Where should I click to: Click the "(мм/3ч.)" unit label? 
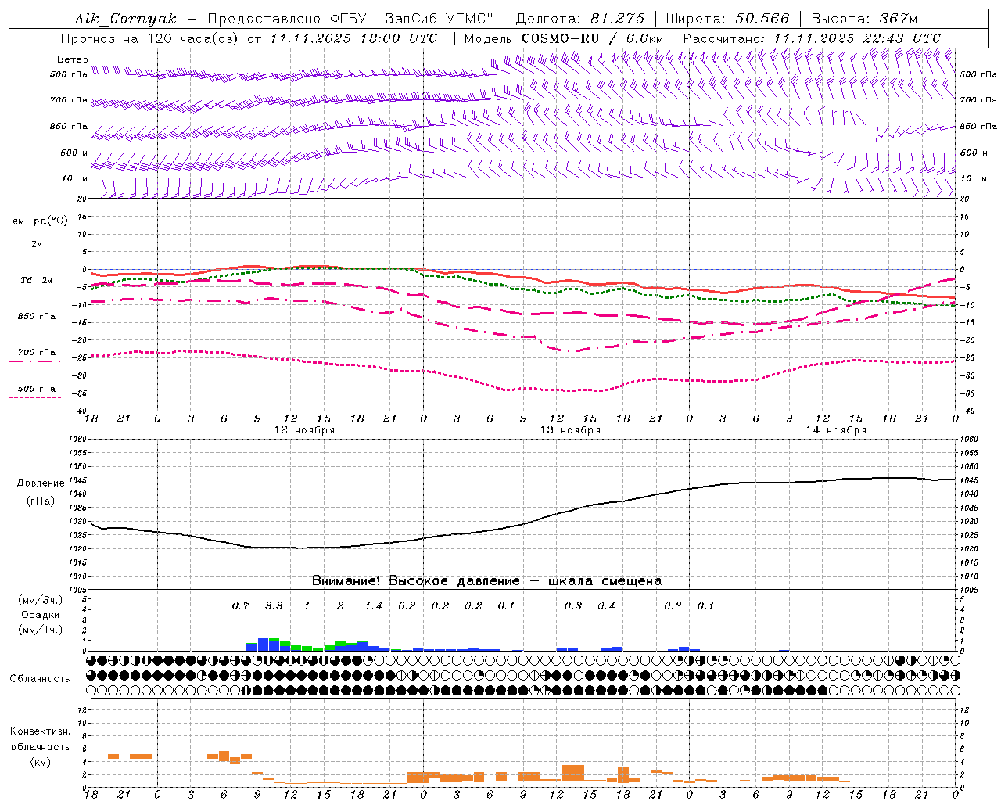click(x=40, y=601)
